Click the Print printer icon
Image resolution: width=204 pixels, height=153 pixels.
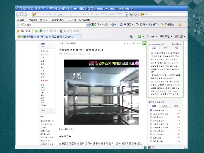tap(153, 37)
